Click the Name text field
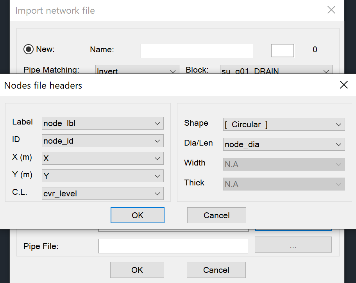This screenshot has height=283, width=356. (197, 51)
